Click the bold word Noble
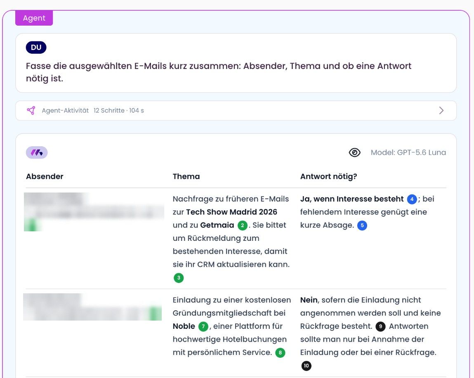 coord(184,326)
